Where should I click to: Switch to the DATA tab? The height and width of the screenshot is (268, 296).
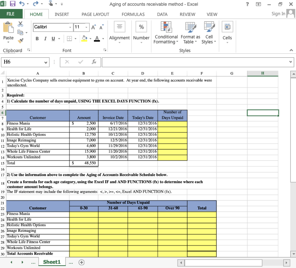pyautogui.click(x=162, y=14)
